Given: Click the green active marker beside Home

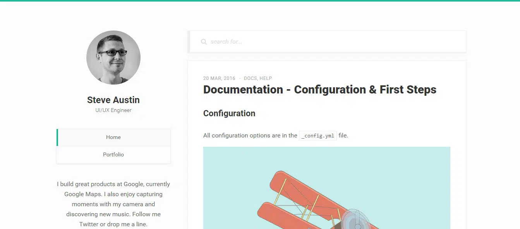Looking at the screenshot, I should click(x=57, y=137).
